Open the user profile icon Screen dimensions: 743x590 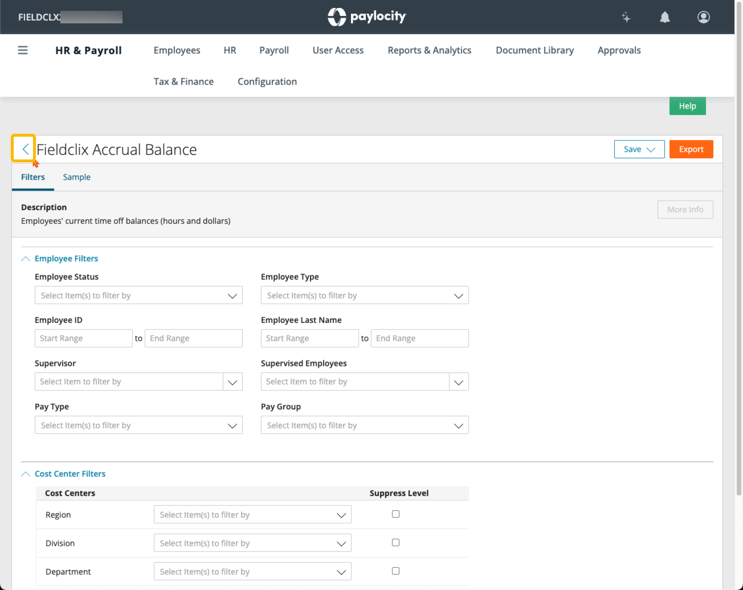pyautogui.click(x=703, y=17)
